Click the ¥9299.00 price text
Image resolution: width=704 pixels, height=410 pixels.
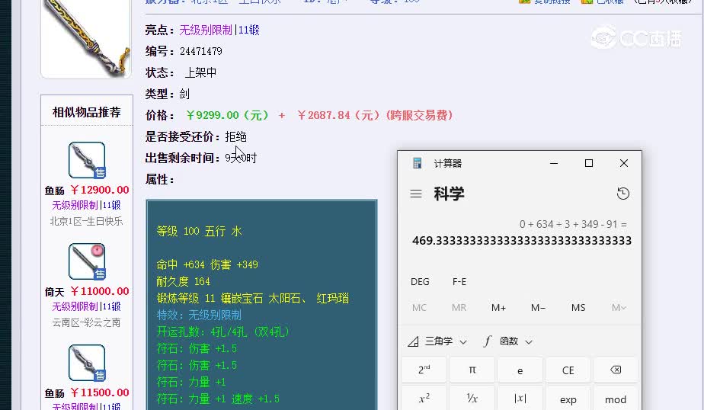point(228,115)
